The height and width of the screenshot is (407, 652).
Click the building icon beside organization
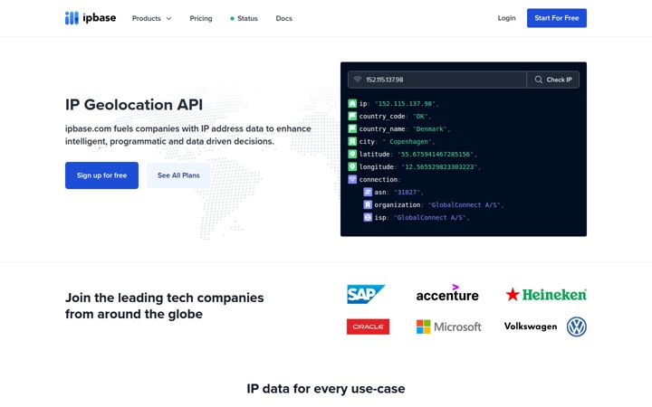pyautogui.click(x=368, y=204)
